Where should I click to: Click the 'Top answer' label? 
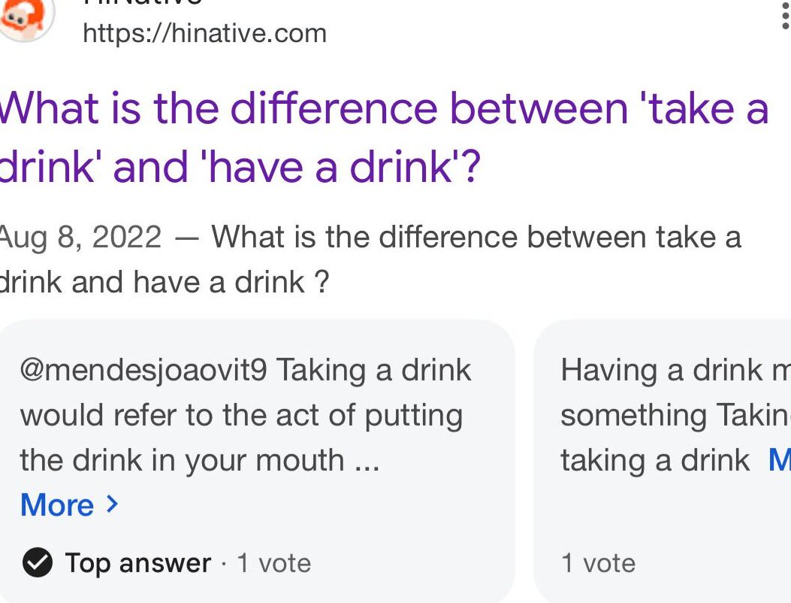pyautogui.click(x=137, y=563)
